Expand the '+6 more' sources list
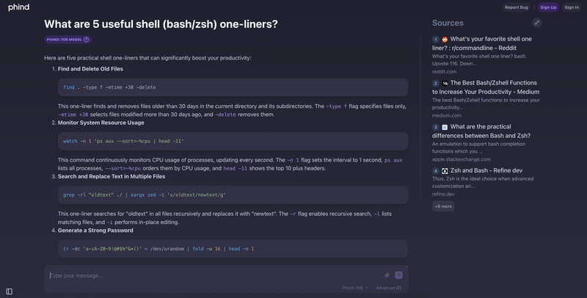This screenshot has width=587, height=298. 443,206
